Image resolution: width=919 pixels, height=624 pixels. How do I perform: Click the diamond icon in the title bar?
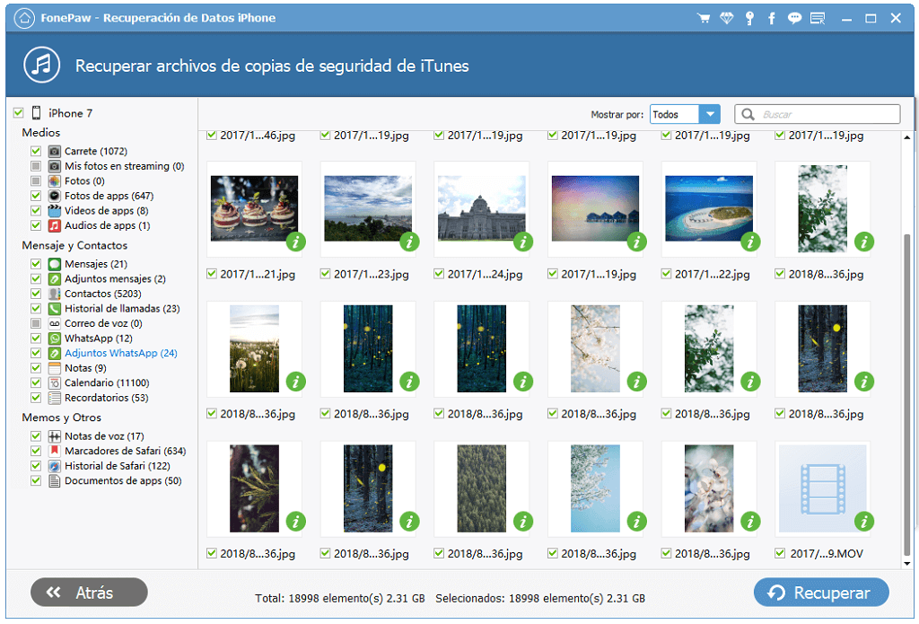[726, 18]
